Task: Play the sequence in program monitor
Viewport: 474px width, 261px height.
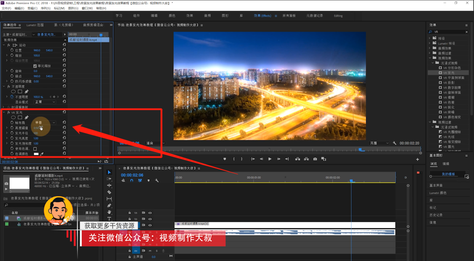Action: (x=269, y=159)
